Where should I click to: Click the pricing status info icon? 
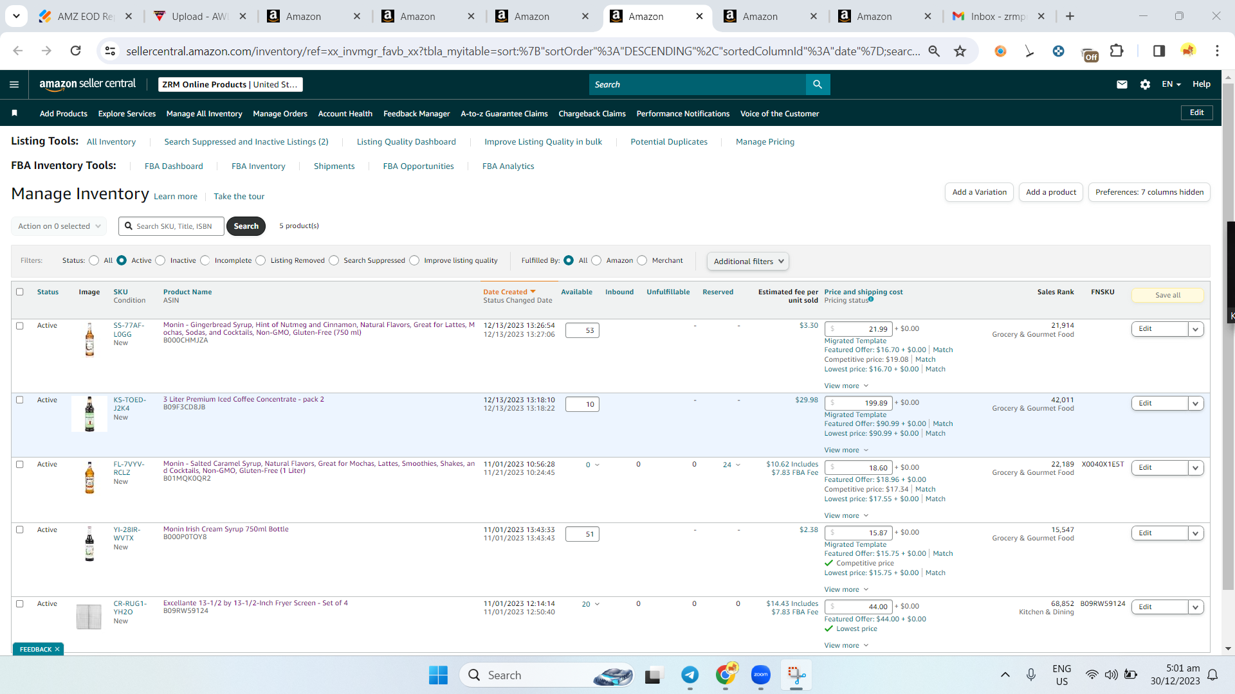coord(871,299)
